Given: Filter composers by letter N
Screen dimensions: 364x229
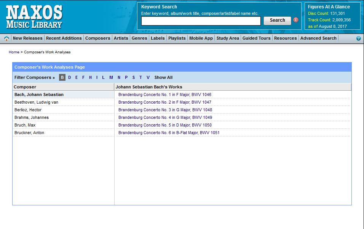Looking at the screenshot, I should [119, 77].
